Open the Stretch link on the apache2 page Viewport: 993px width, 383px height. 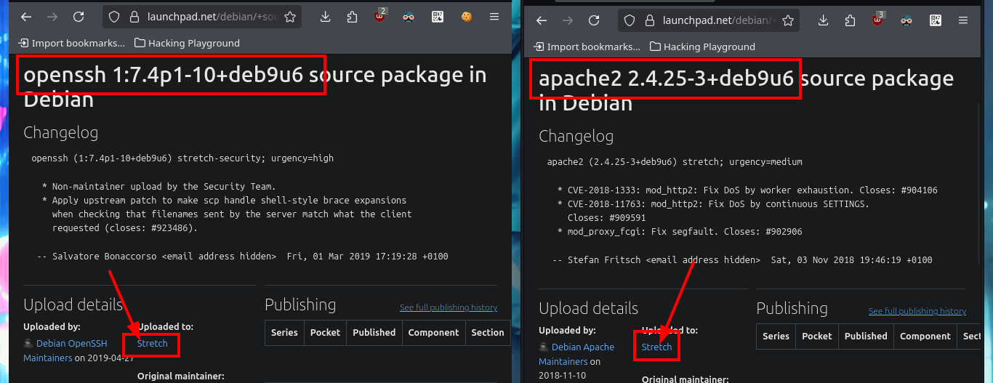[x=656, y=347]
